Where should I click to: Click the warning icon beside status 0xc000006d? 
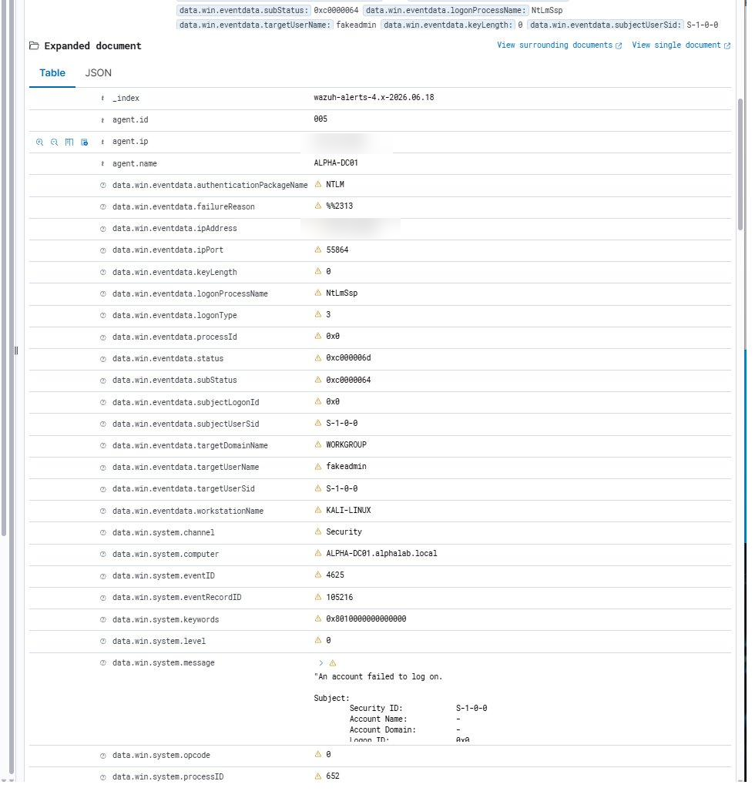point(318,357)
